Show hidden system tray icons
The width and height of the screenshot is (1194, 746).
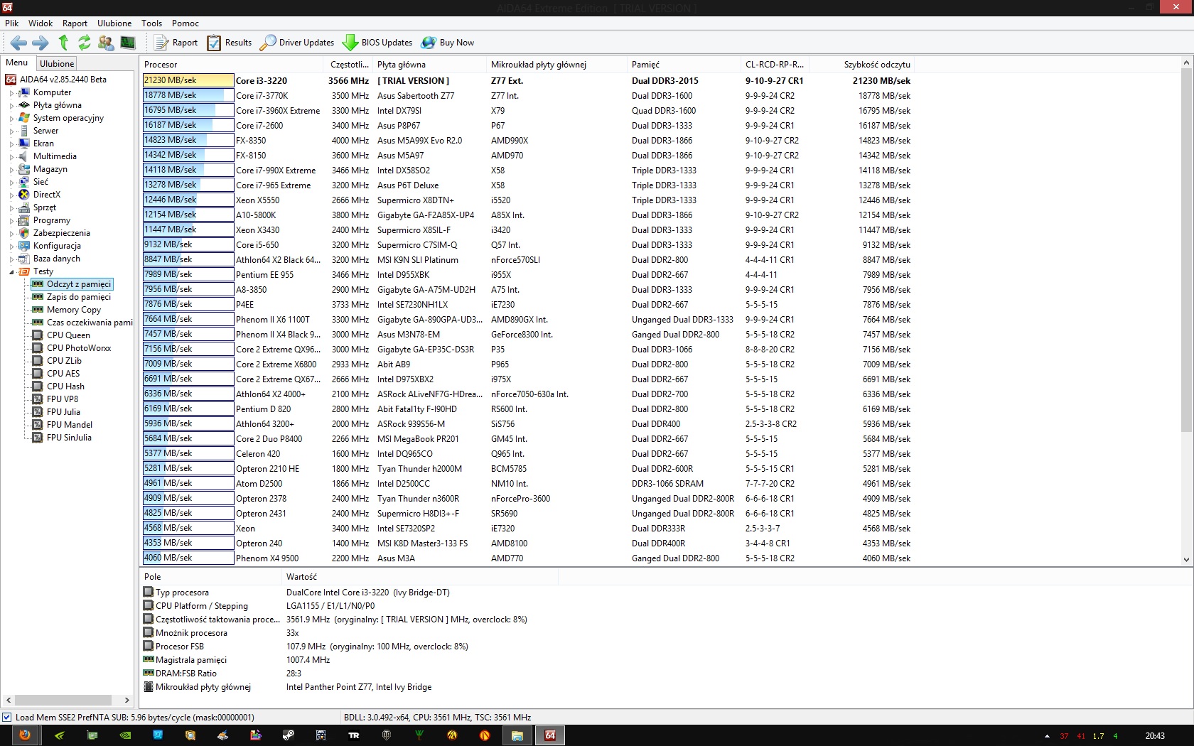pos(1047,736)
